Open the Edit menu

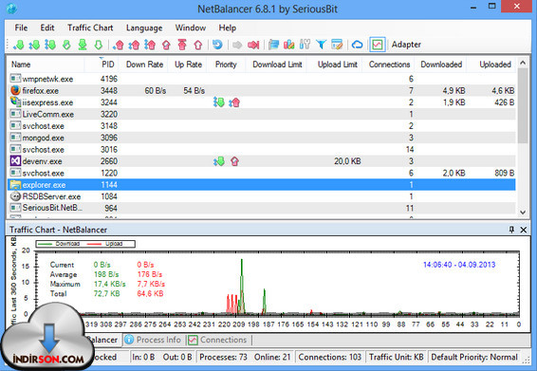[x=47, y=28]
